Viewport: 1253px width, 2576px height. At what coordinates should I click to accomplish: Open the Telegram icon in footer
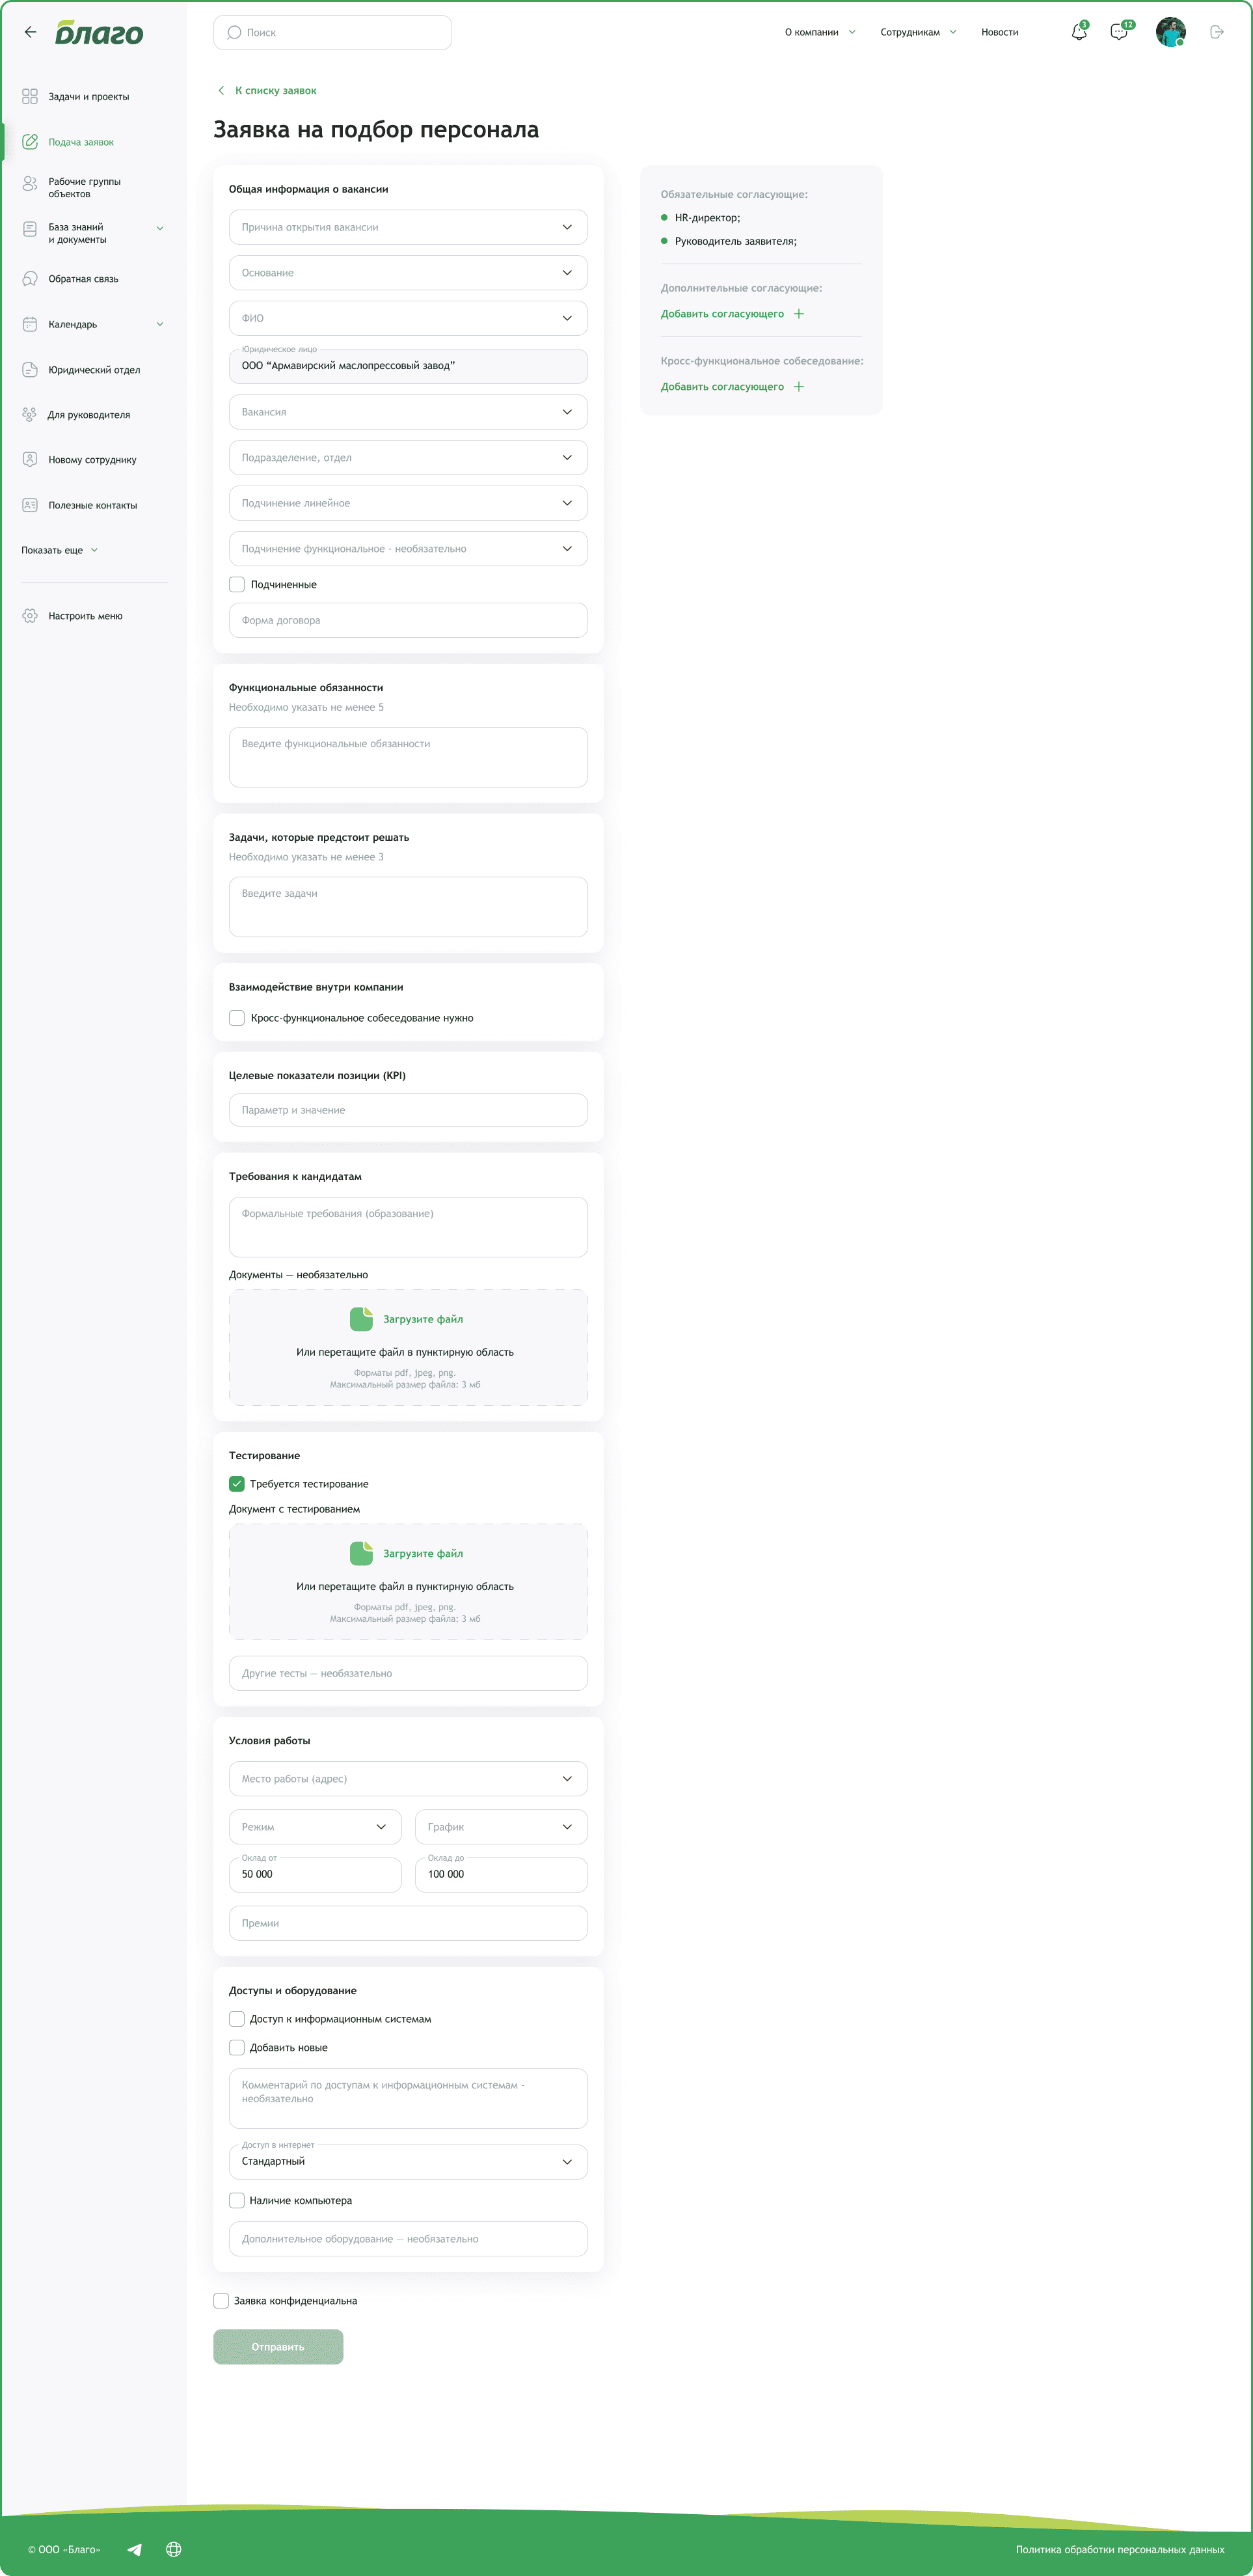pos(134,2549)
